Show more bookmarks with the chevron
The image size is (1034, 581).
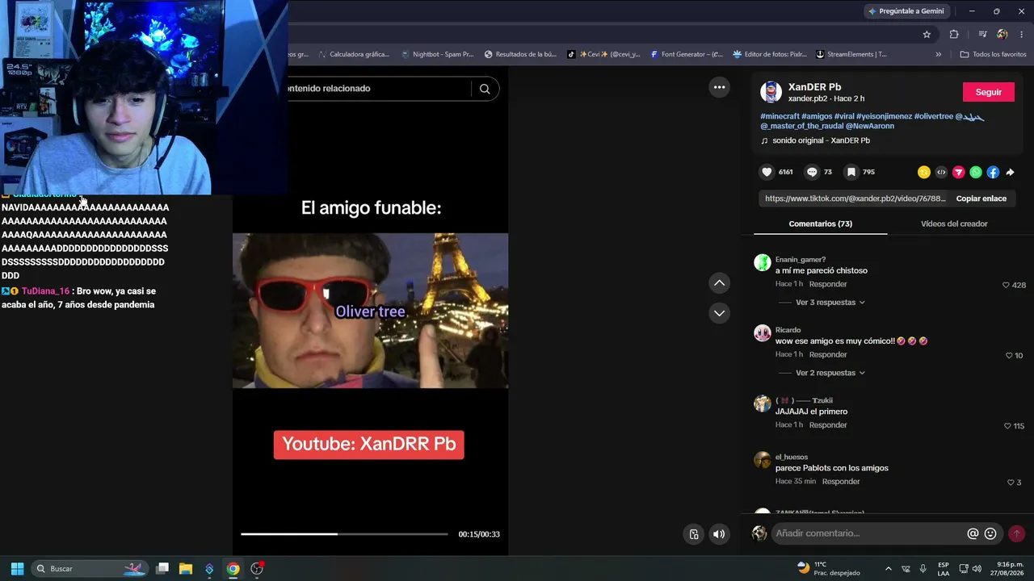point(938,54)
